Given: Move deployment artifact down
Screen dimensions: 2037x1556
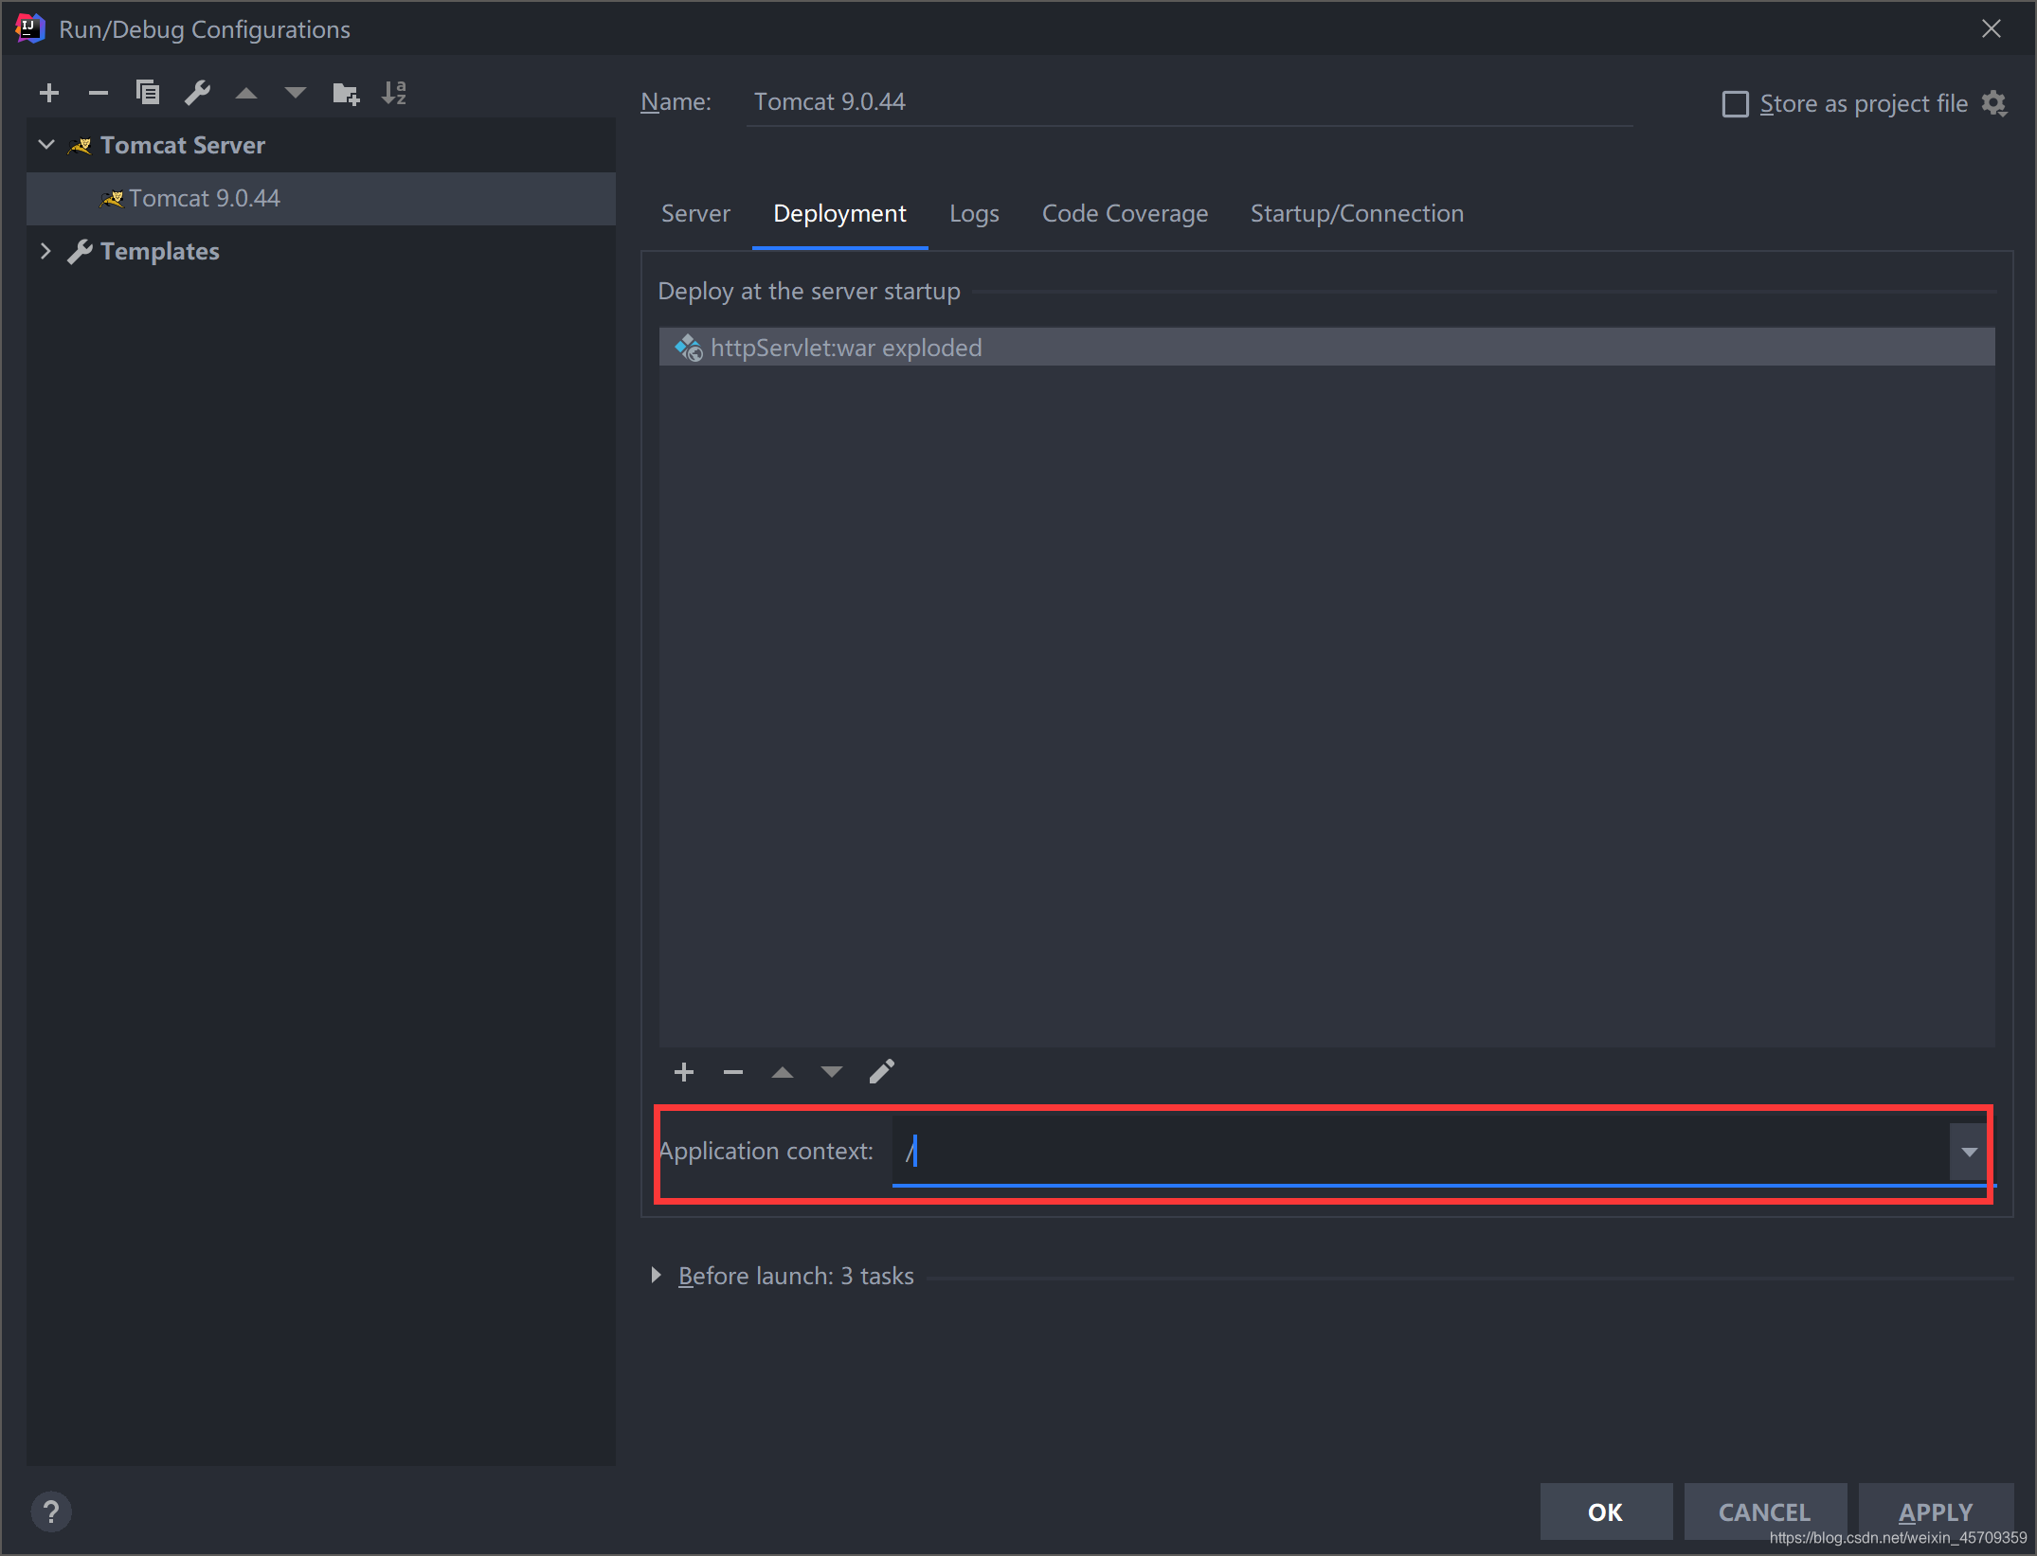Looking at the screenshot, I should click(x=832, y=1071).
